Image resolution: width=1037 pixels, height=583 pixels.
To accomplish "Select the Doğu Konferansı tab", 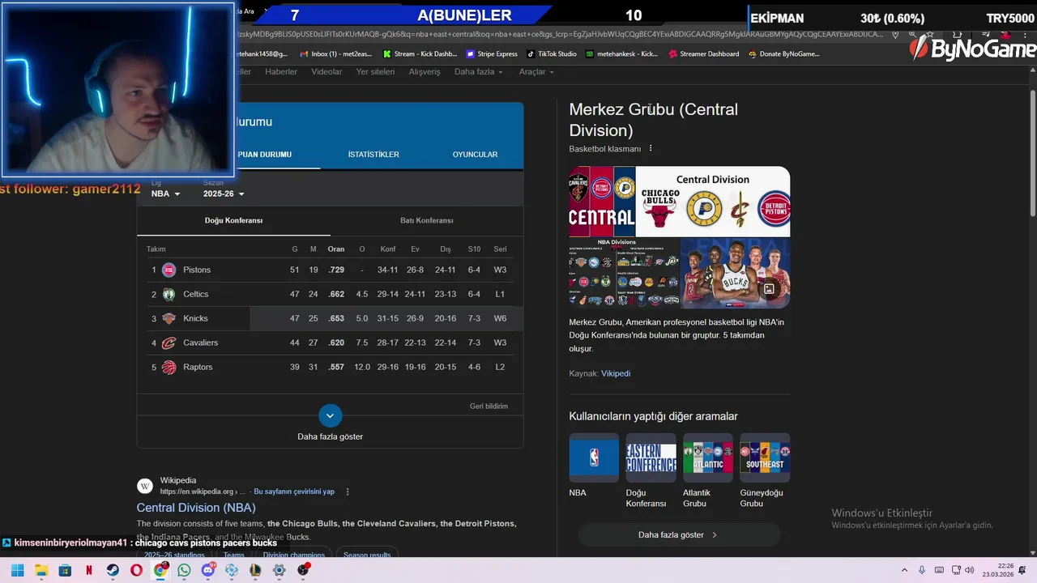I will pyautogui.click(x=233, y=220).
